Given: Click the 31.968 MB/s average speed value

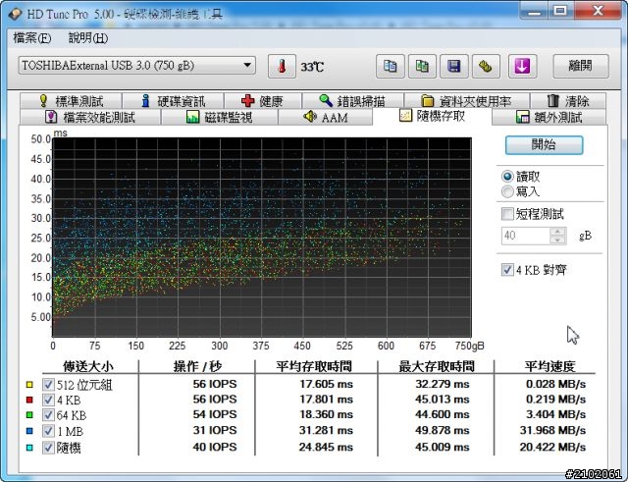Looking at the screenshot, I should click(x=552, y=430).
